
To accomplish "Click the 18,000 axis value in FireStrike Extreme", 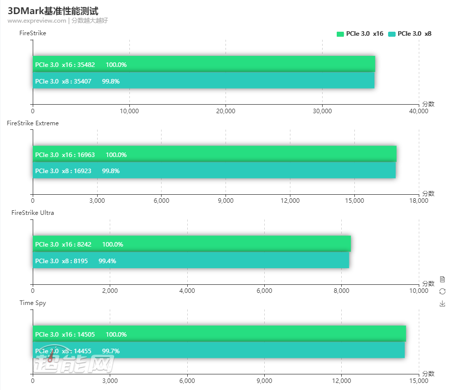I will 419,201.
